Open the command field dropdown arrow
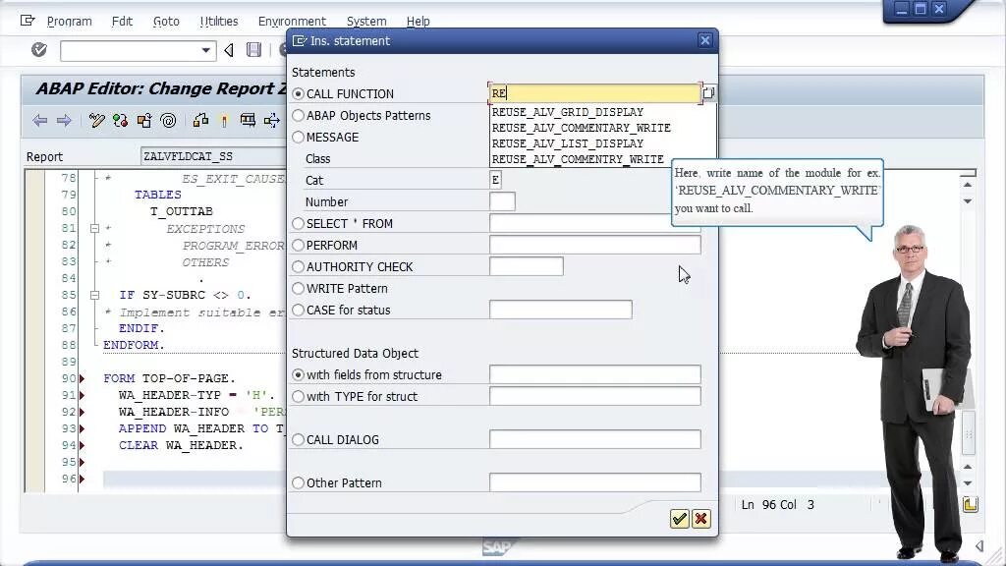 [205, 50]
